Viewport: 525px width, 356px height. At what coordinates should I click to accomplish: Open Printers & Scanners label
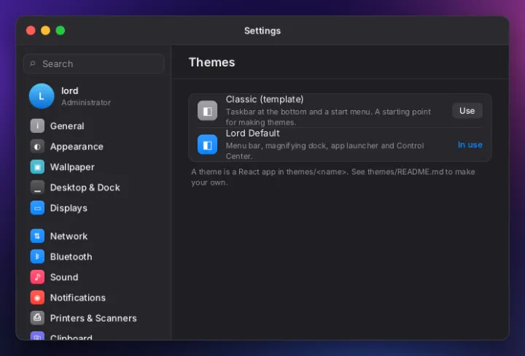(93, 318)
